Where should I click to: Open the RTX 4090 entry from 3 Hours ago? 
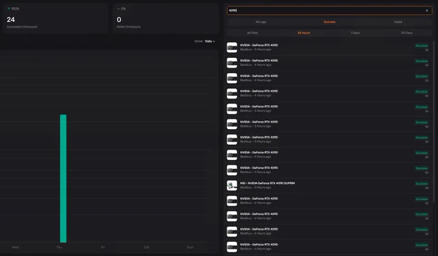point(328,48)
